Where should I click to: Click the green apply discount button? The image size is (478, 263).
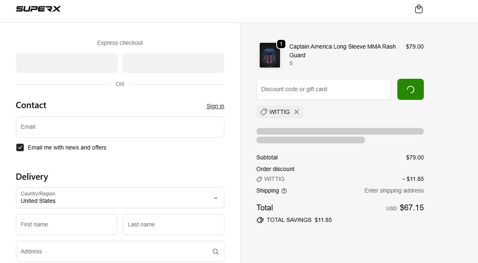[410, 89]
